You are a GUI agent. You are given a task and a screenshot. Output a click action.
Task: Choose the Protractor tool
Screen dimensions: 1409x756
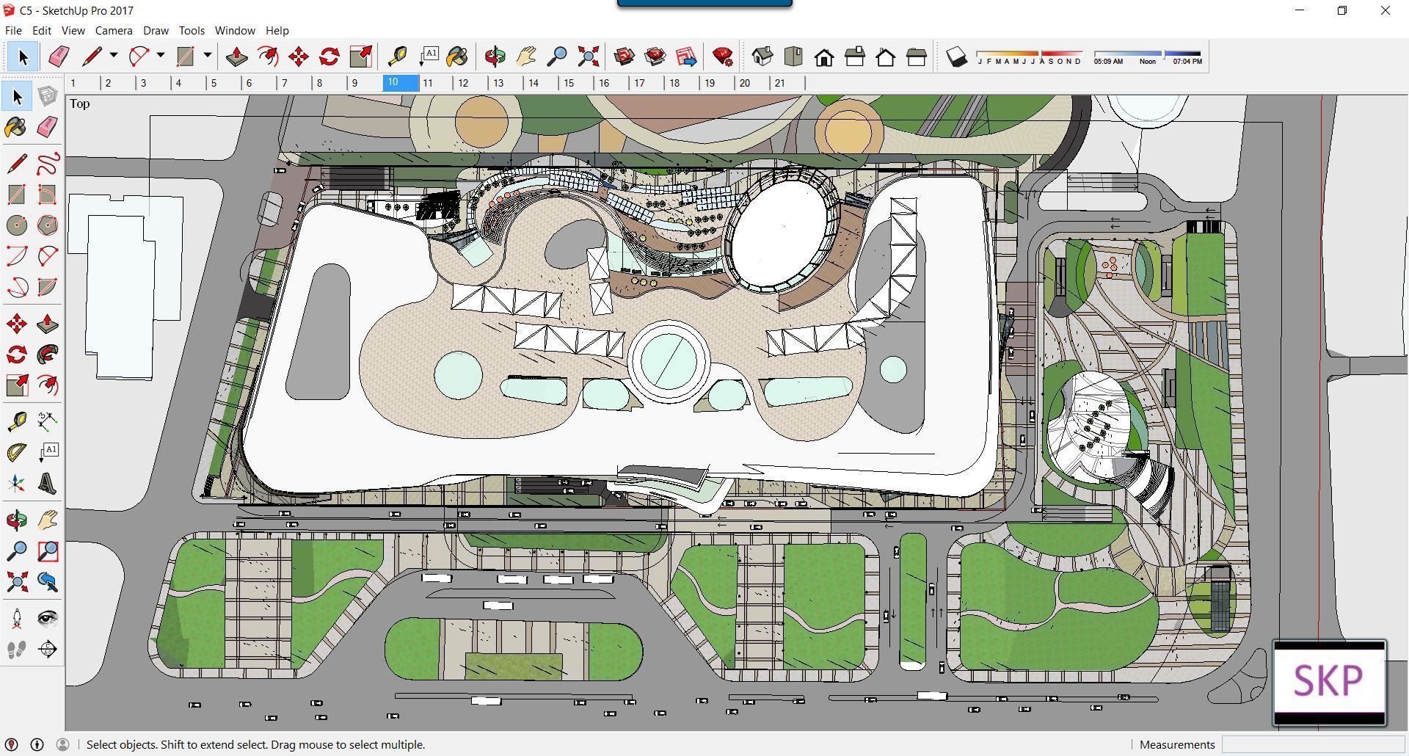pos(17,452)
